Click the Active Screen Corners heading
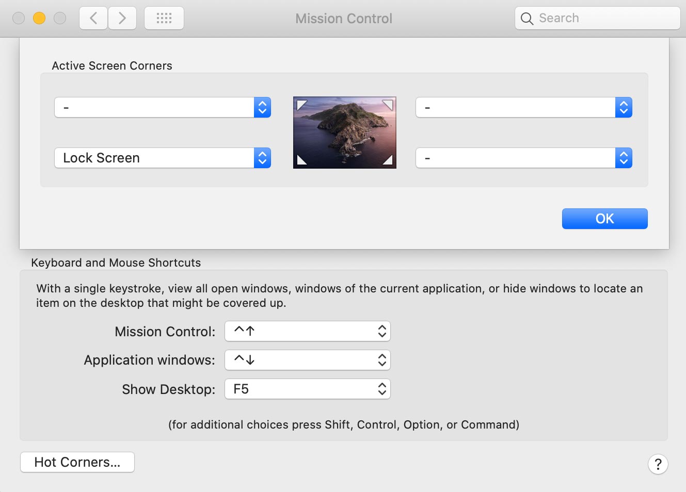 pyautogui.click(x=112, y=66)
